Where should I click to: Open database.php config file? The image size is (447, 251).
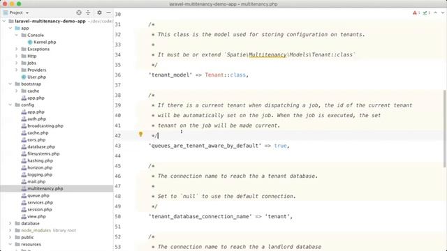(41, 146)
